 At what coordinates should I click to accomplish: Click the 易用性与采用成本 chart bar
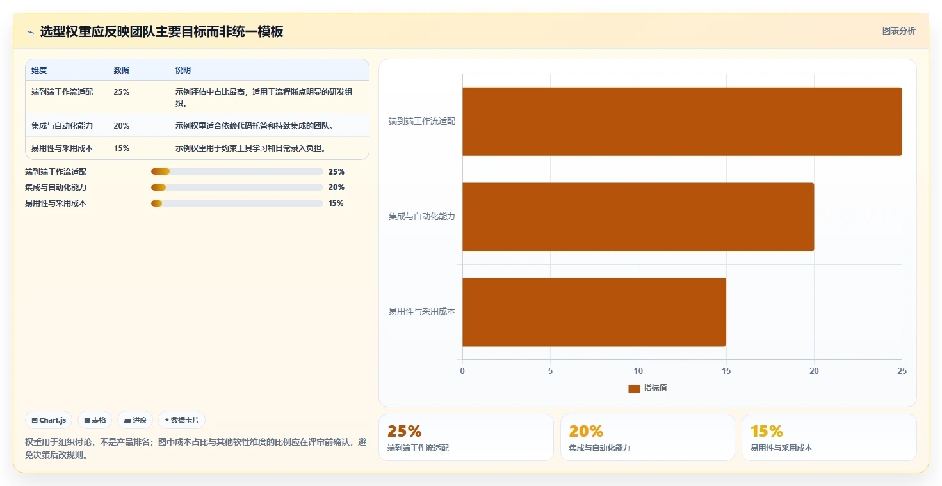(594, 312)
